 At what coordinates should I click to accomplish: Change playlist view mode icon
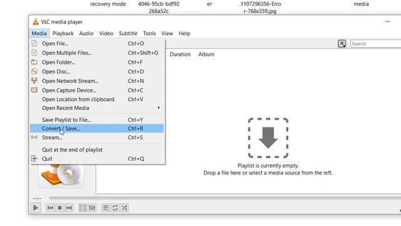342,44
